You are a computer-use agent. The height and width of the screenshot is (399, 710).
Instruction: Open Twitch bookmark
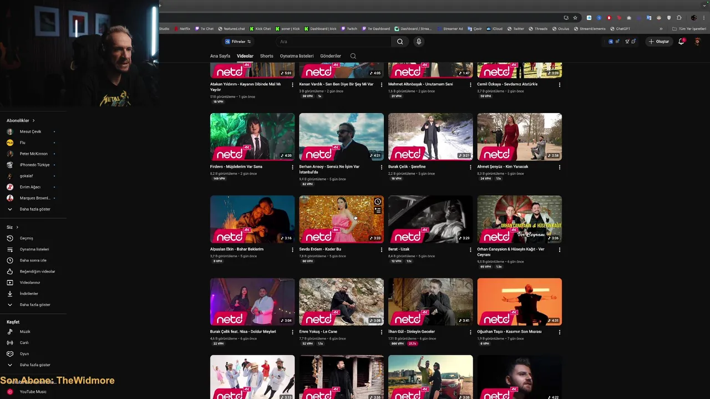[349, 29]
